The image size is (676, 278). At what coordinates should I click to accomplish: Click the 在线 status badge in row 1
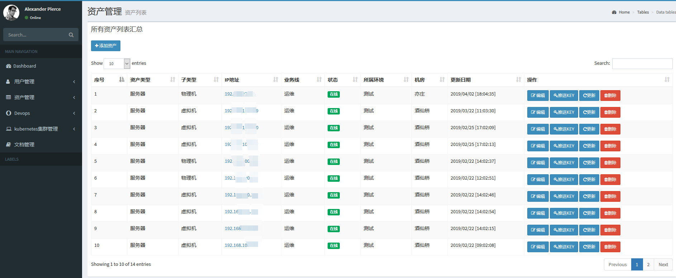(333, 94)
